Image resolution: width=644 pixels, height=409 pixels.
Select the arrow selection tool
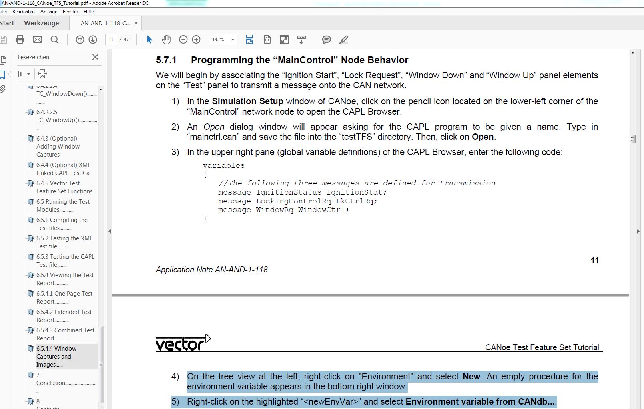tap(149, 39)
